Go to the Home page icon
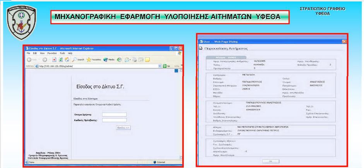 pos(67,60)
